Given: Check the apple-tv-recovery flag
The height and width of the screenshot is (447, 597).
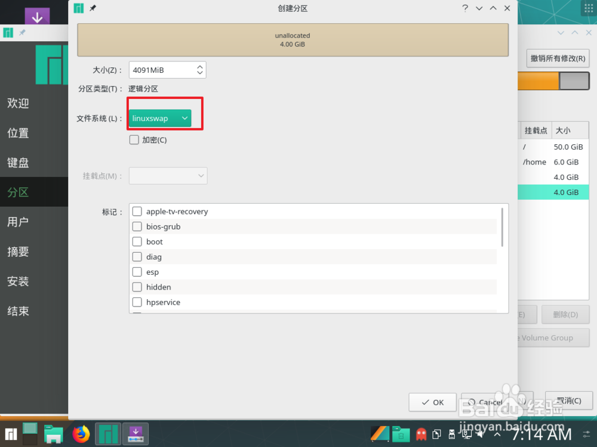Looking at the screenshot, I should (x=137, y=212).
